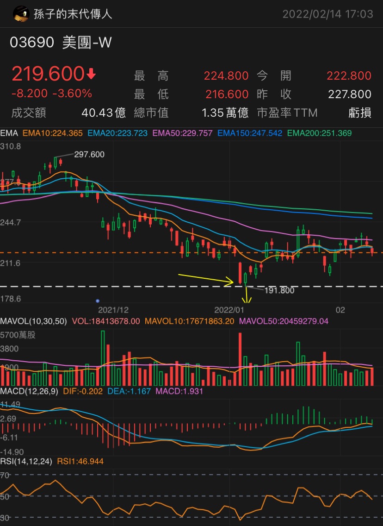Select the RSI1:46.944 value
This screenshot has height=526, width=383.
pos(80,462)
